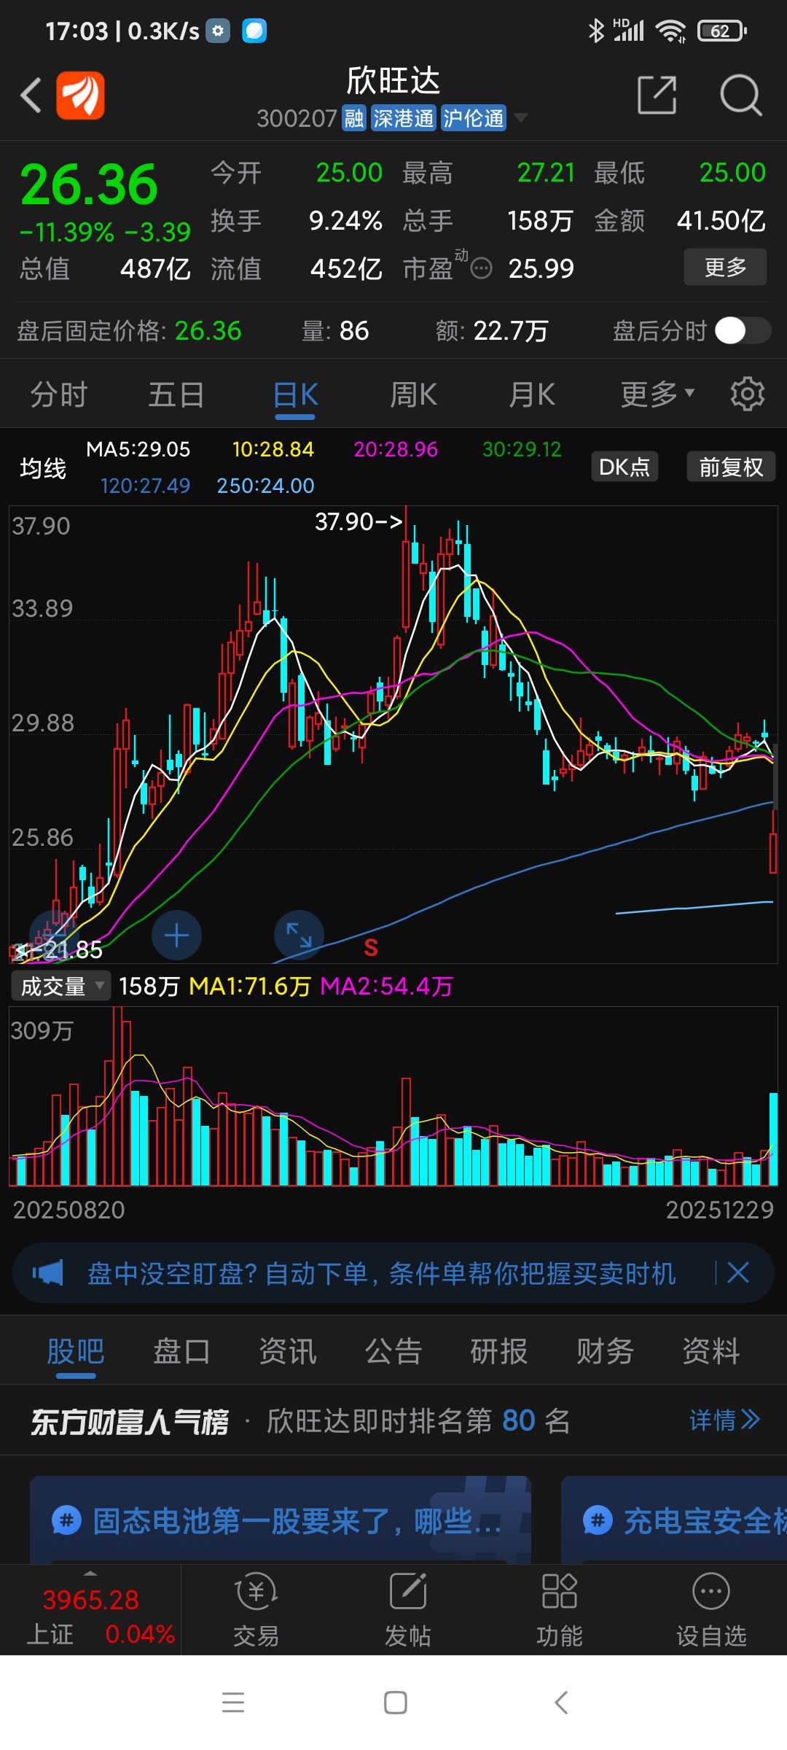The width and height of the screenshot is (787, 1750).
Task: Open the 成交量 indicator dropdown
Action: [x=61, y=986]
